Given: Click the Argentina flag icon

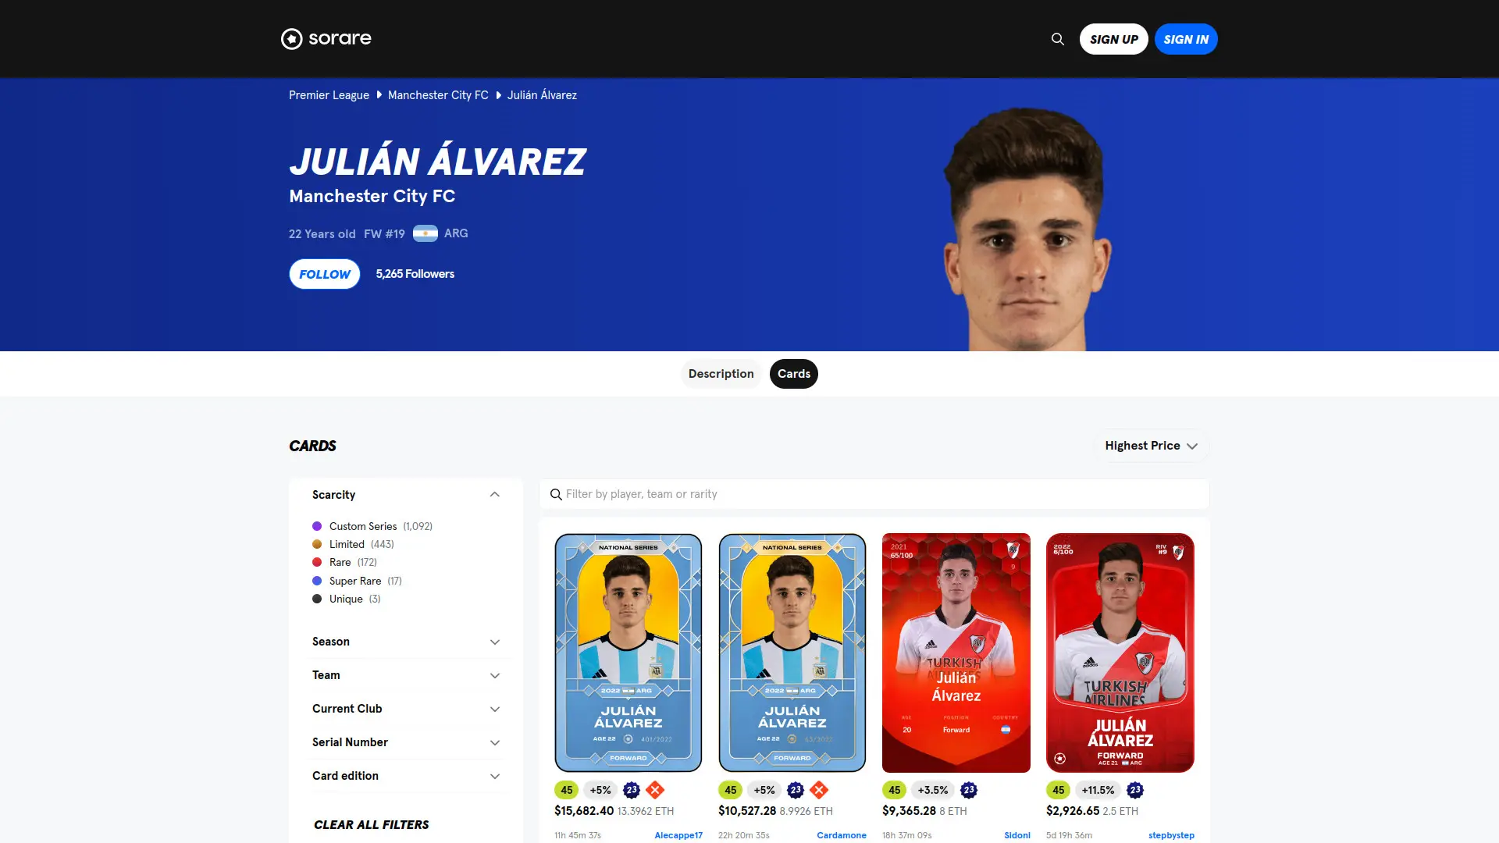Looking at the screenshot, I should (425, 233).
